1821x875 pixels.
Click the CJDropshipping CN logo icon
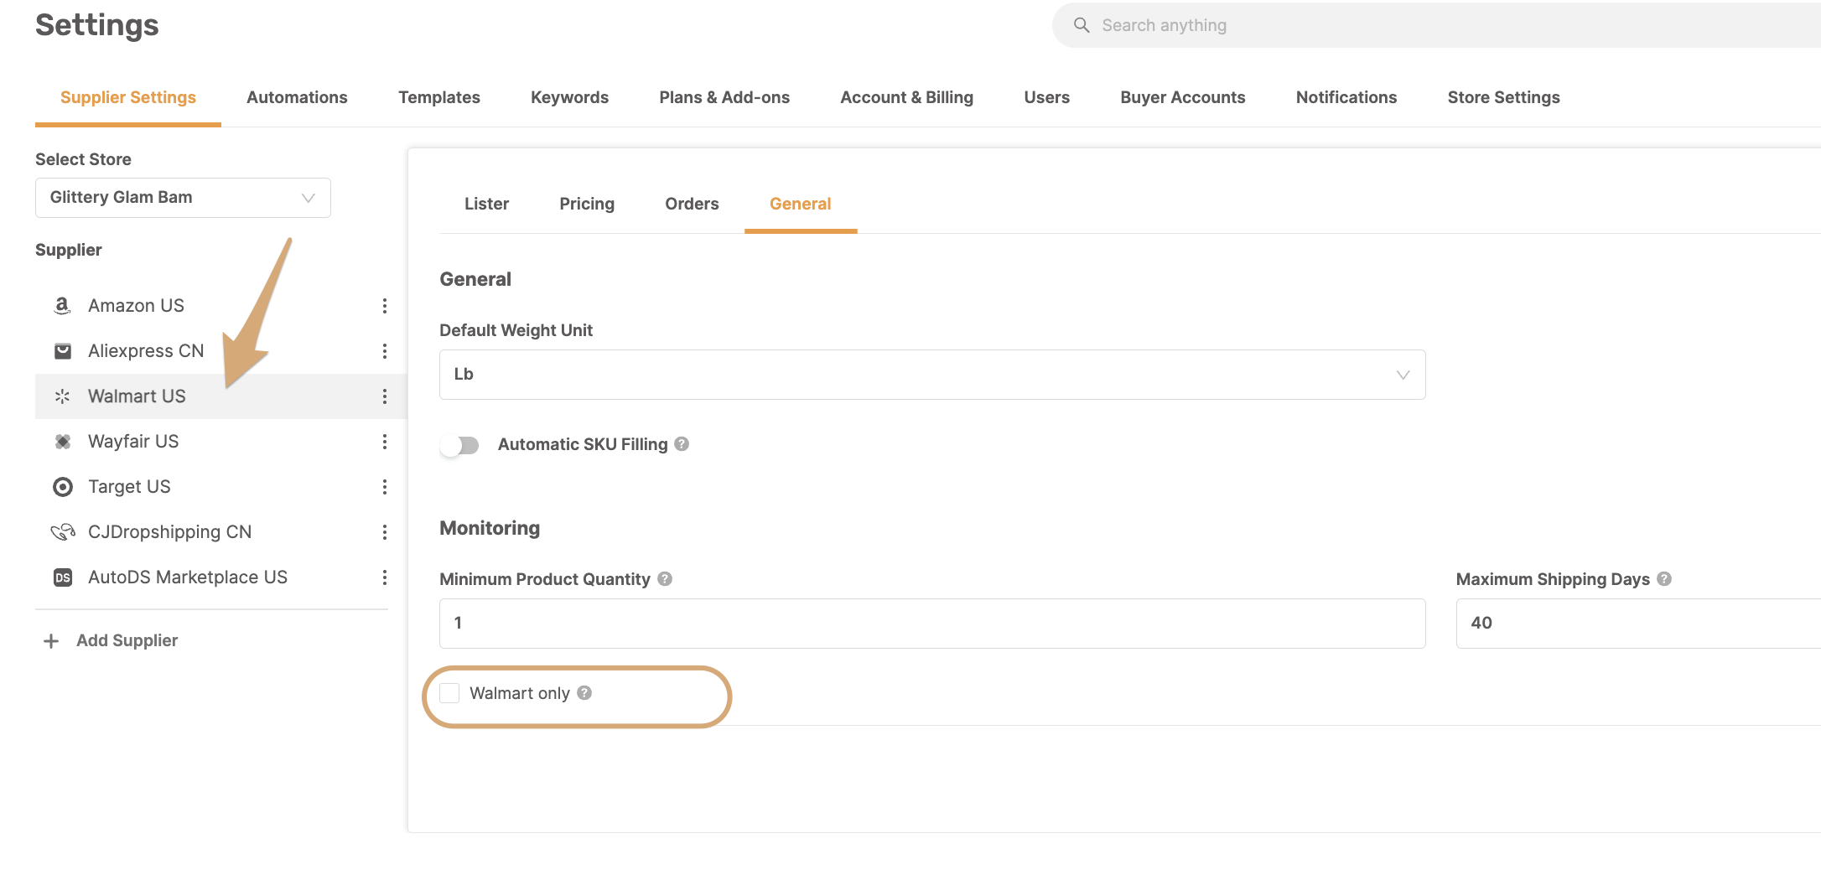[x=63, y=532]
